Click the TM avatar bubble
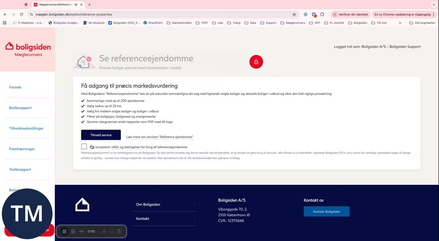 27,214
